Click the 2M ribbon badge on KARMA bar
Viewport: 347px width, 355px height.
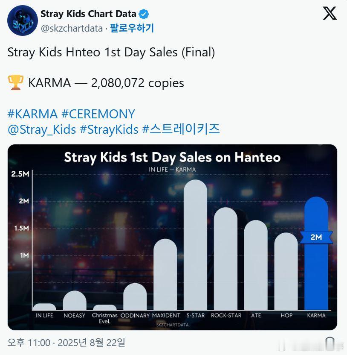coord(316,237)
